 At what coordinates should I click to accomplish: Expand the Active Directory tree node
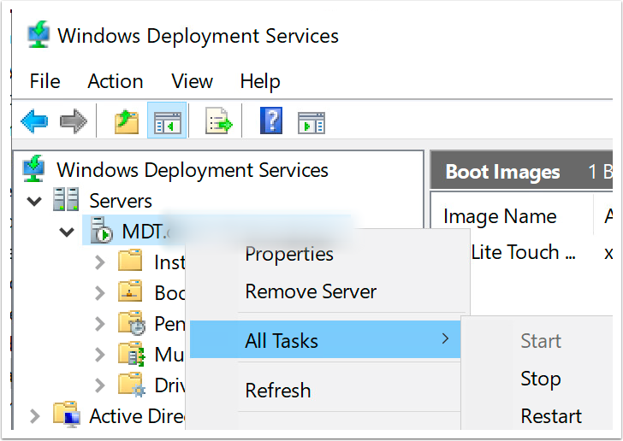coord(34,416)
